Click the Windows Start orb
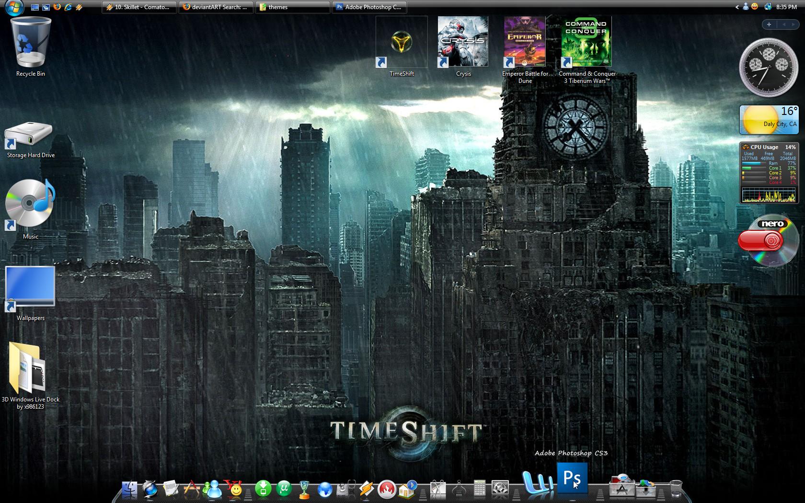Screen dimensions: 805x503 (x=14, y=7)
